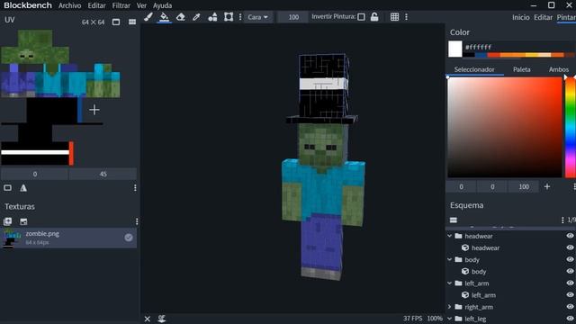
Task: Open the toolbar overflow menu after grid
Action: (x=406, y=17)
